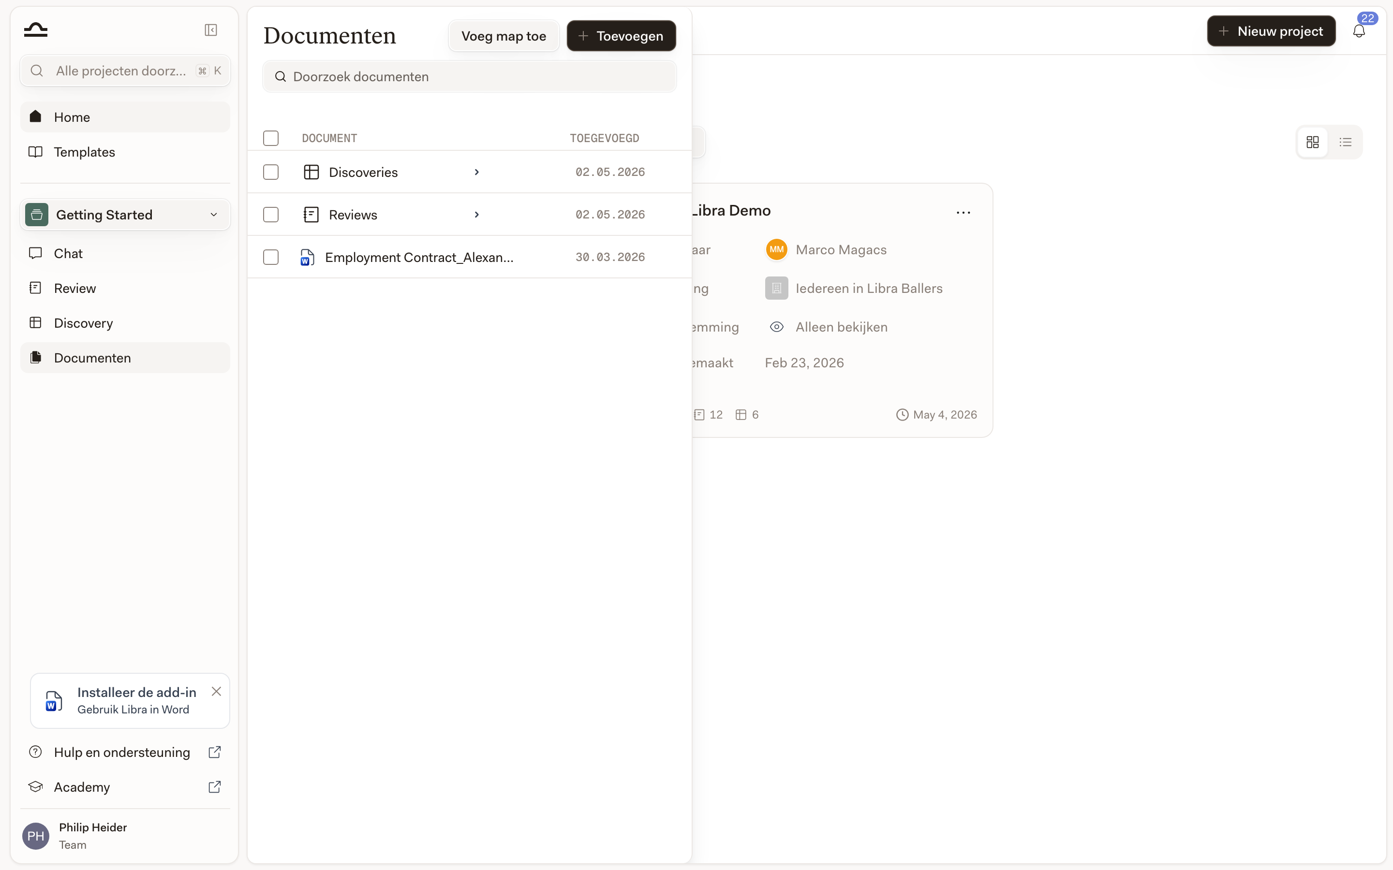
Task: Check the Reviews row checkbox
Action: click(x=270, y=215)
